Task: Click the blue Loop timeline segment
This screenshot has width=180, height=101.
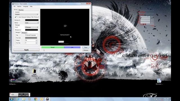Action: (72, 47)
